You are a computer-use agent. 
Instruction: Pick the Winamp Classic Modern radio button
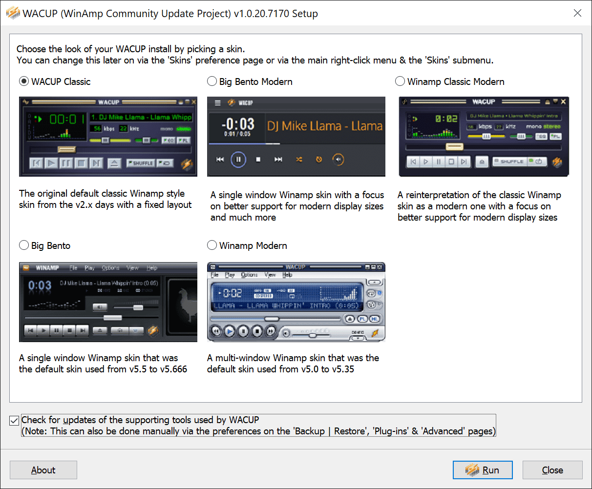point(400,81)
